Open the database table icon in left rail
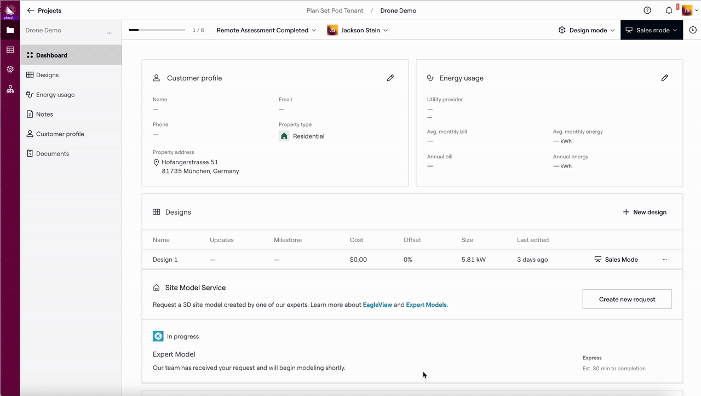Viewport: 701px width, 396px height. [x=10, y=50]
